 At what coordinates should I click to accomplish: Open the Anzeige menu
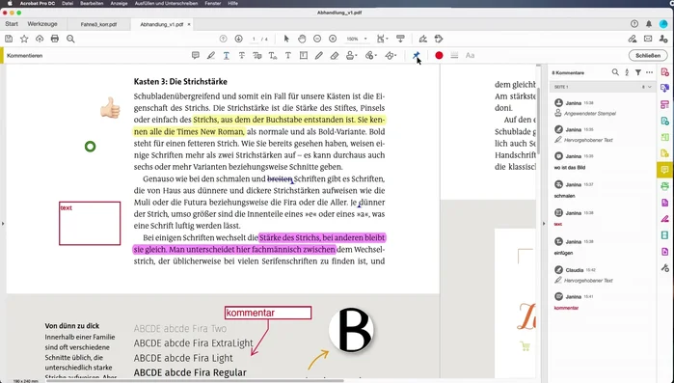click(119, 3)
